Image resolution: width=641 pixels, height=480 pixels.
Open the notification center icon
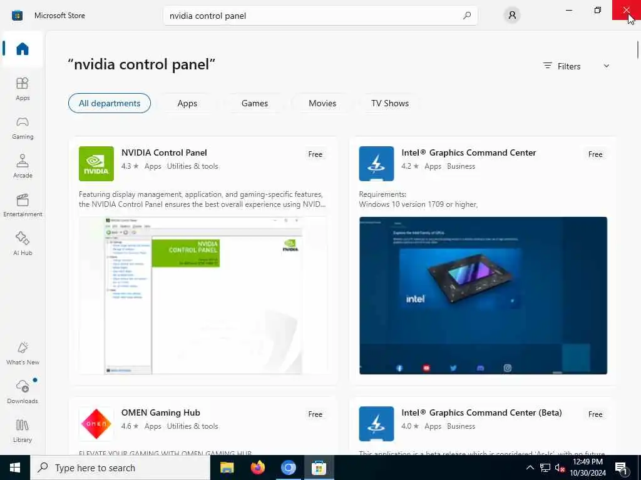[x=621, y=468]
